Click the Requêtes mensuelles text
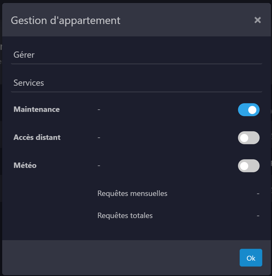 [132, 194]
